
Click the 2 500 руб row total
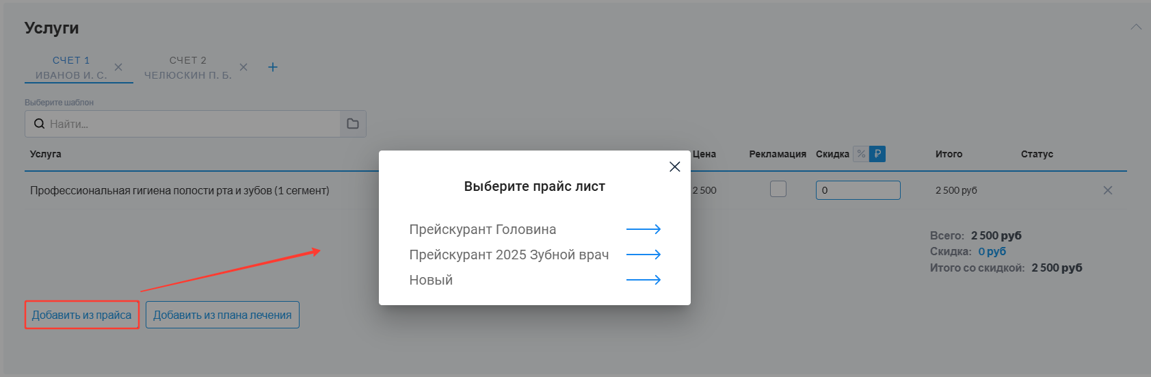click(x=956, y=190)
